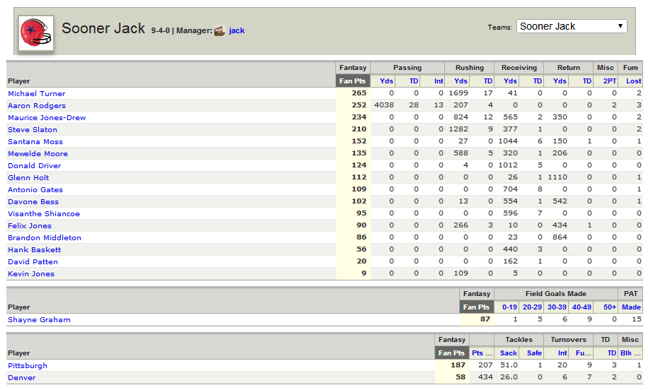Sort by Passing TD column
Image resolution: width=648 pixels, height=390 pixels.
[x=414, y=81]
